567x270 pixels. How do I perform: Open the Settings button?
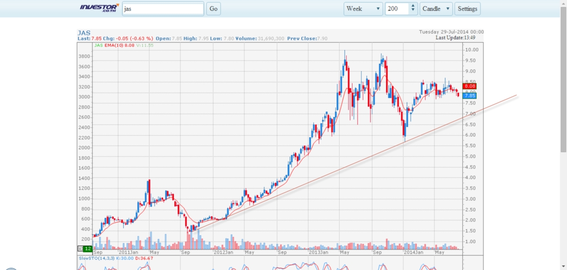(467, 9)
